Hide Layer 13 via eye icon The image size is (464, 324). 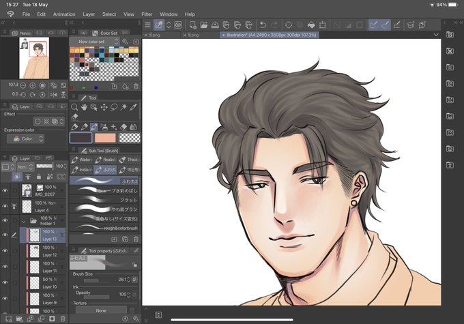click(5, 235)
